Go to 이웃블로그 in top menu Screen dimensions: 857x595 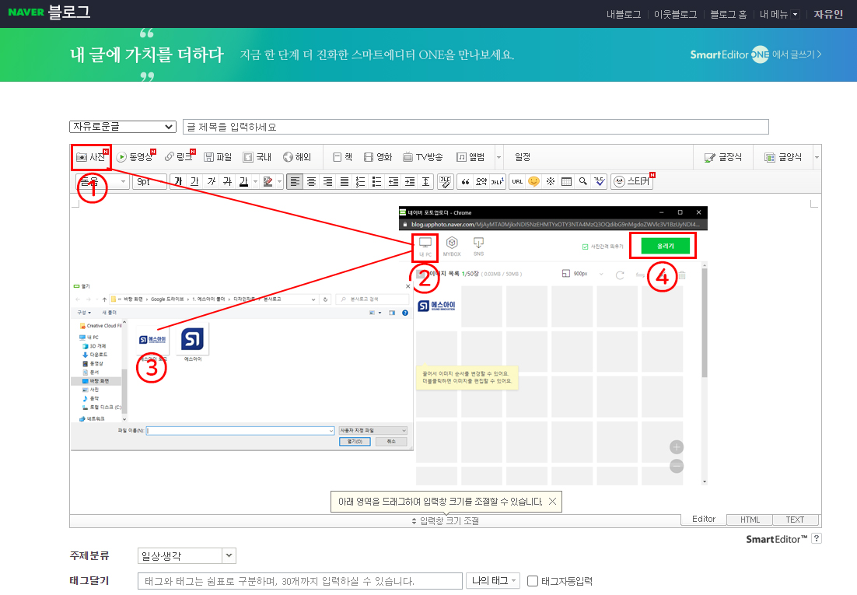coord(676,14)
